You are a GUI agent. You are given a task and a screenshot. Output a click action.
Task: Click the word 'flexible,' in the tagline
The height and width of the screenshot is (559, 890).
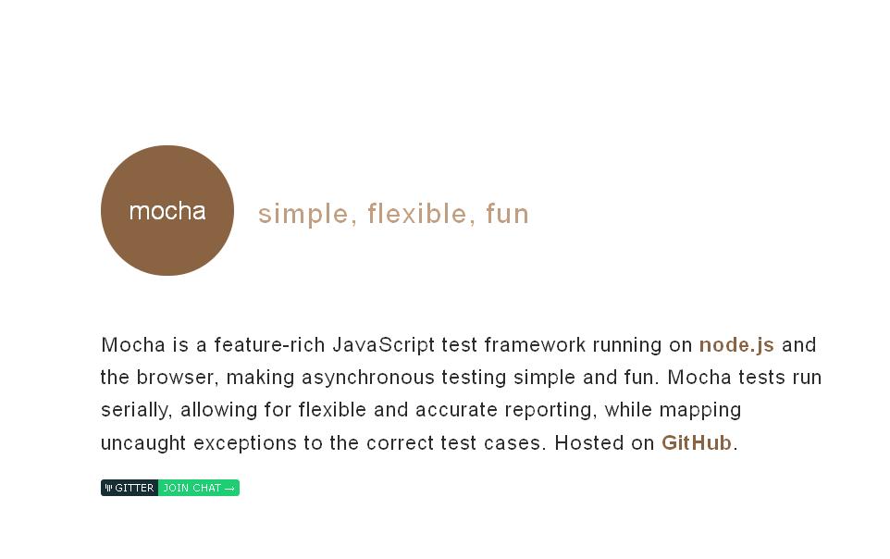[422, 214]
